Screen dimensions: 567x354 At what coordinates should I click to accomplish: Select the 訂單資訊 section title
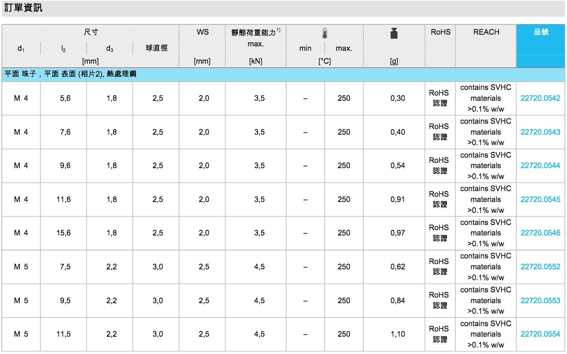click(x=23, y=8)
